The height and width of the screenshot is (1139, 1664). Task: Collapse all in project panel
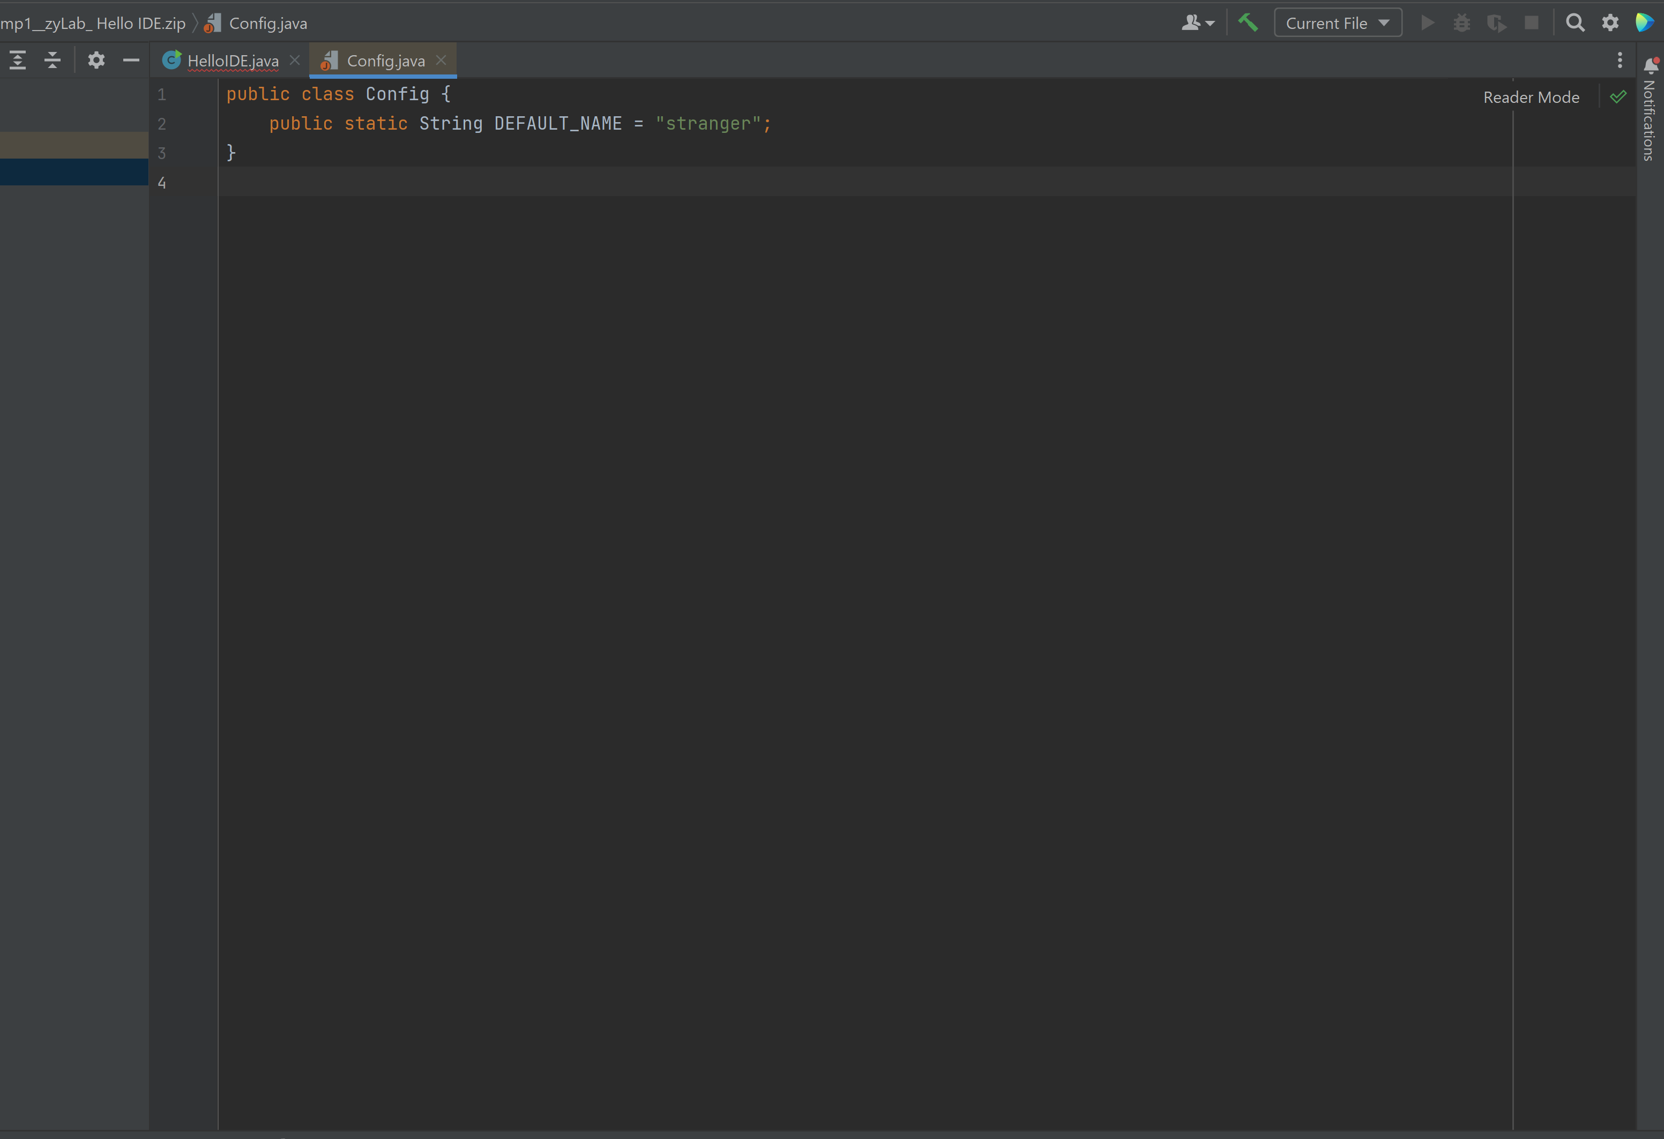coord(53,60)
